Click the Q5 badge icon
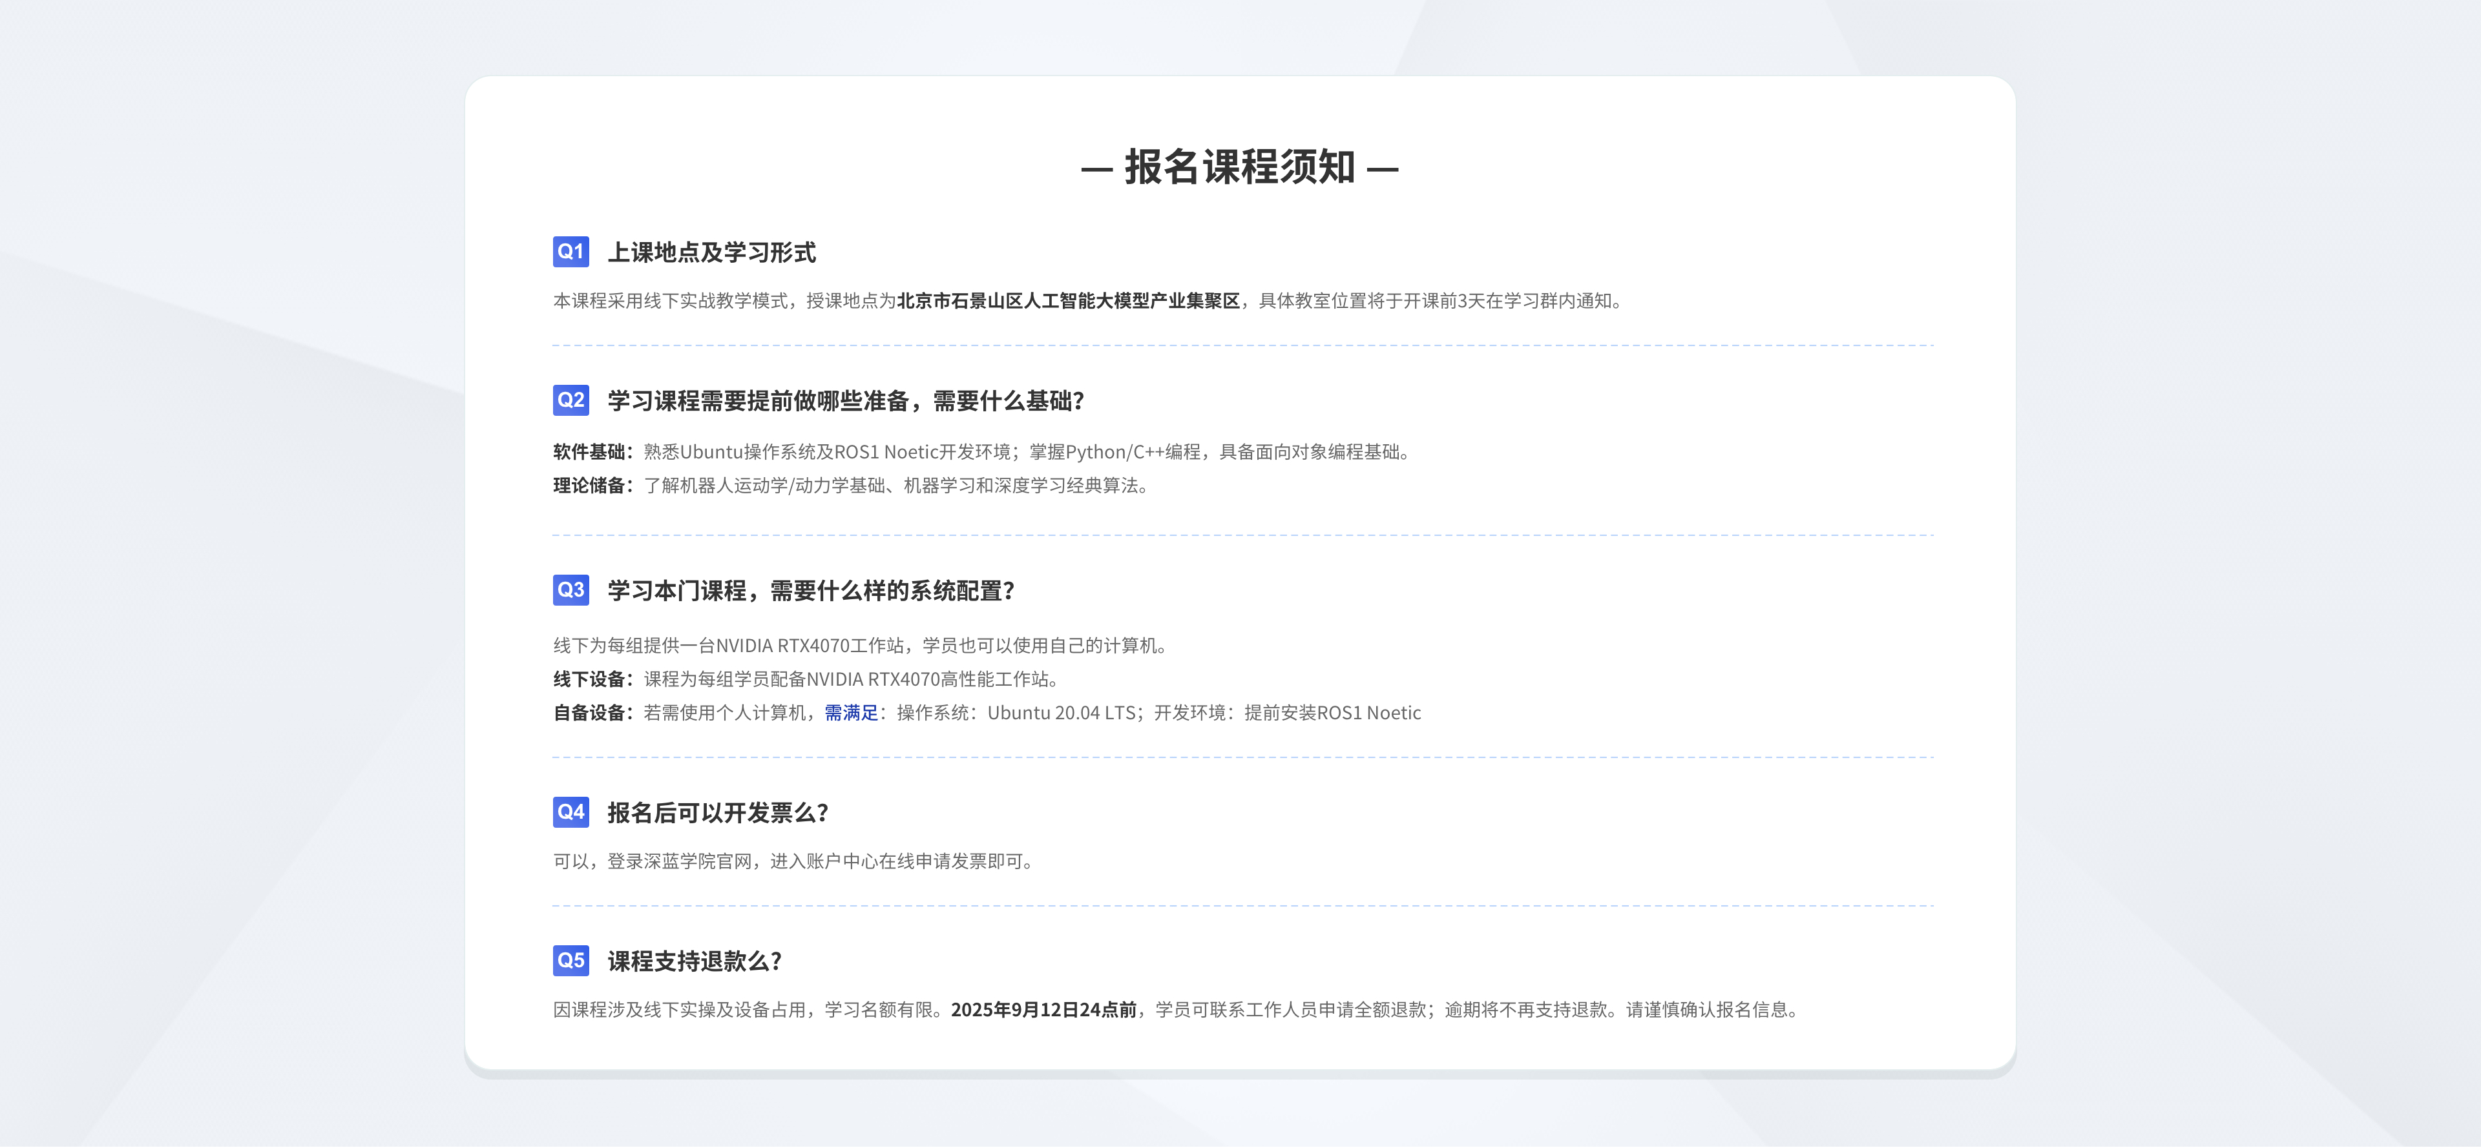This screenshot has width=2481, height=1148. click(x=571, y=959)
